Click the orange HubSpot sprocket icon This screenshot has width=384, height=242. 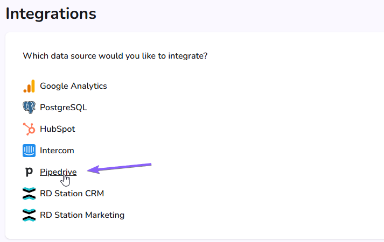29,129
